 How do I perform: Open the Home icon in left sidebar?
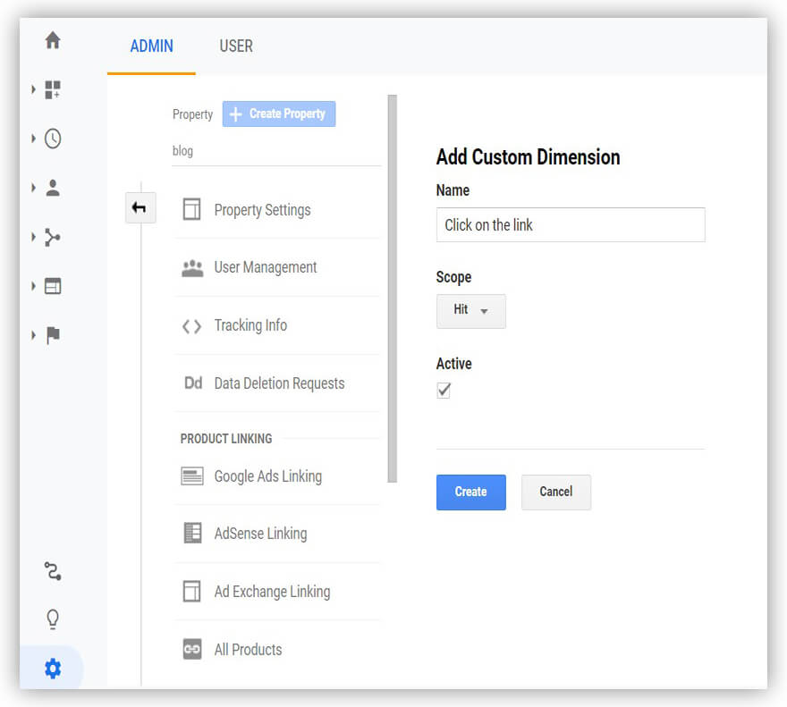pos(52,41)
